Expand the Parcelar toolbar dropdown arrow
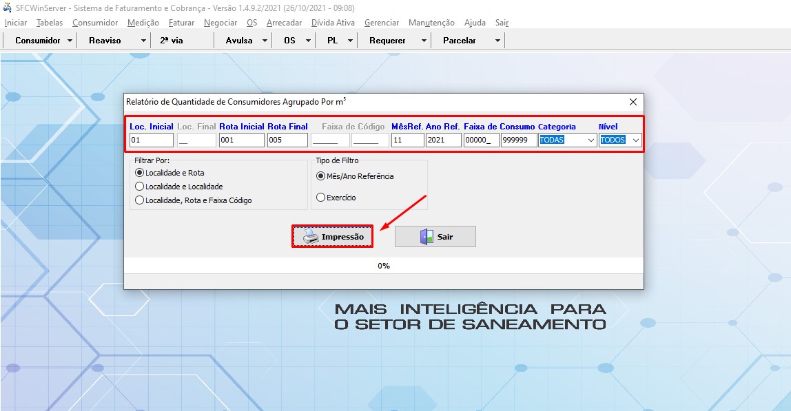The height and width of the screenshot is (411, 791). [x=497, y=41]
